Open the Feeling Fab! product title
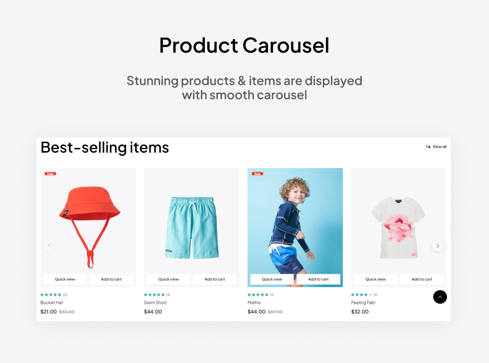This screenshot has height=363, width=489. pos(363,303)
